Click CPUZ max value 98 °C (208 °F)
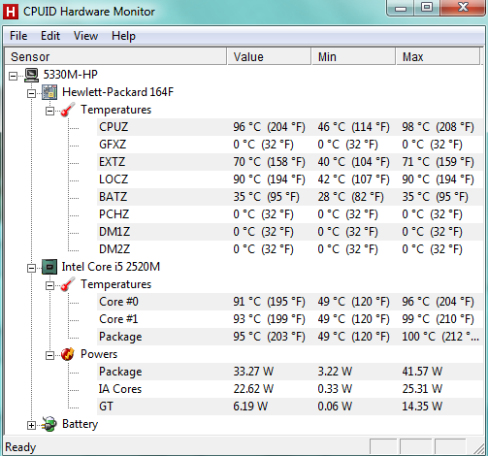 [x=438, y=127]
